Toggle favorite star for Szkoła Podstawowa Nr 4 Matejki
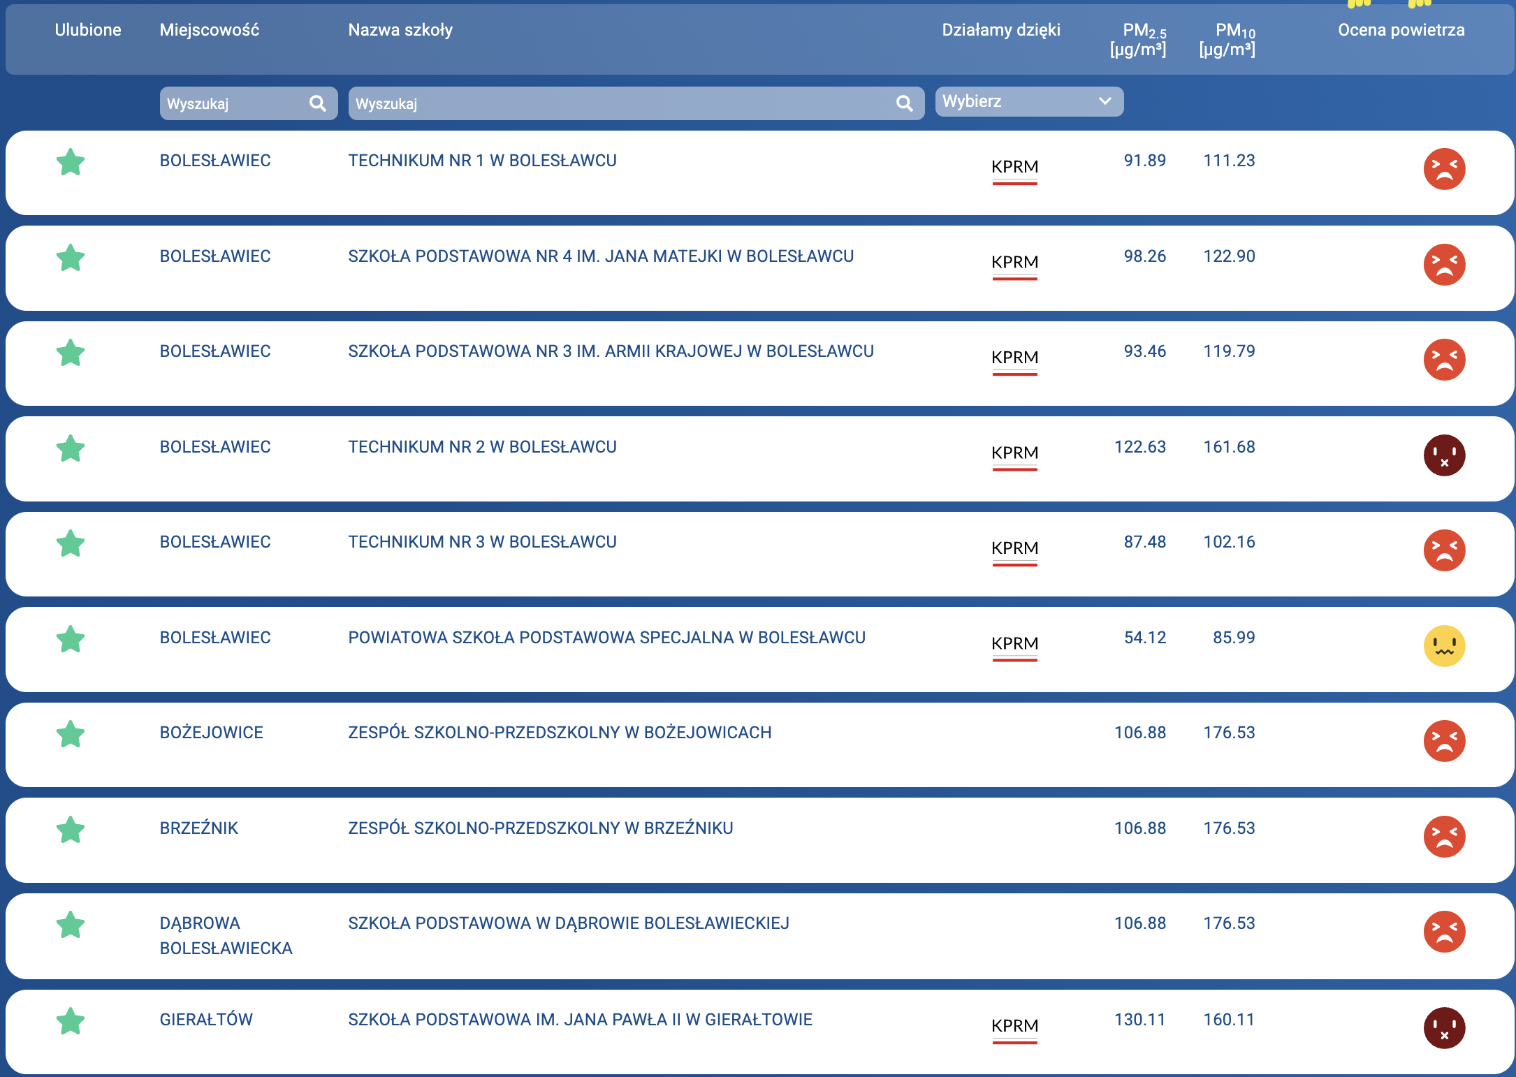Image resolution: width=1516 pixels, height=1077 pixels. (x=71, y=258)
